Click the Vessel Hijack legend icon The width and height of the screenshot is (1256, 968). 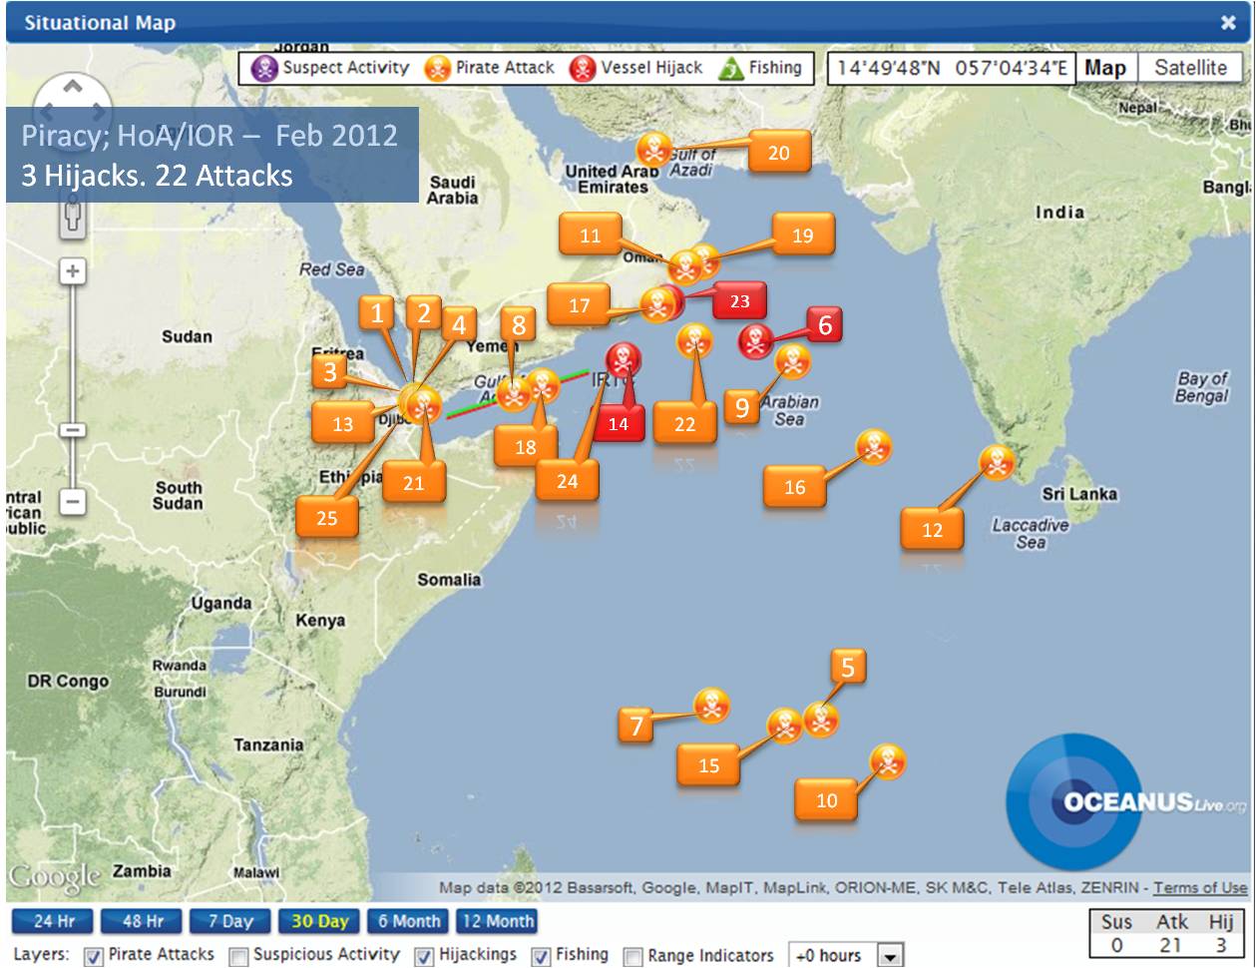583,68
